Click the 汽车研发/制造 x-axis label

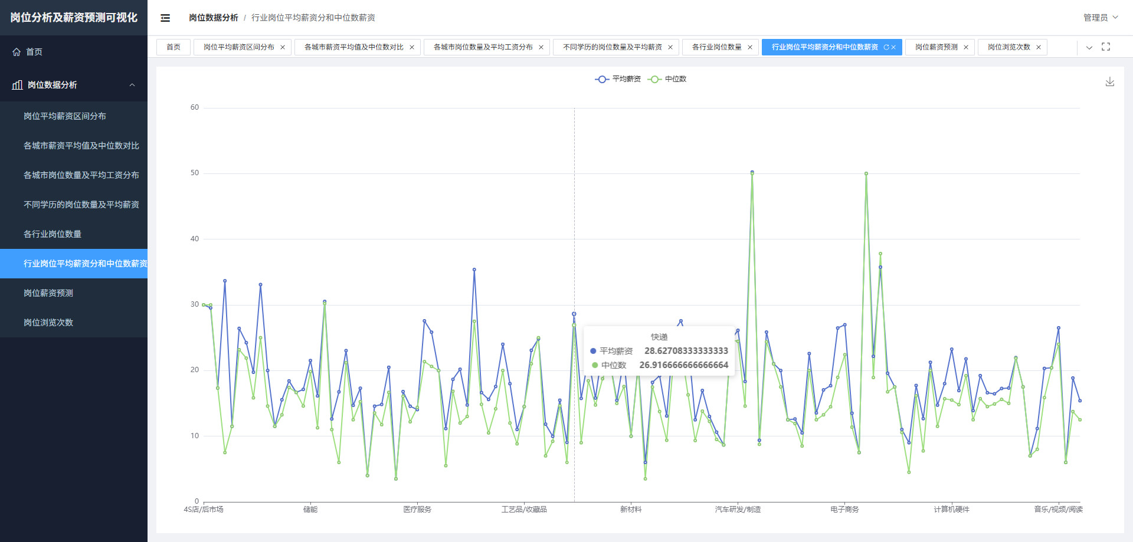[738, 510]
